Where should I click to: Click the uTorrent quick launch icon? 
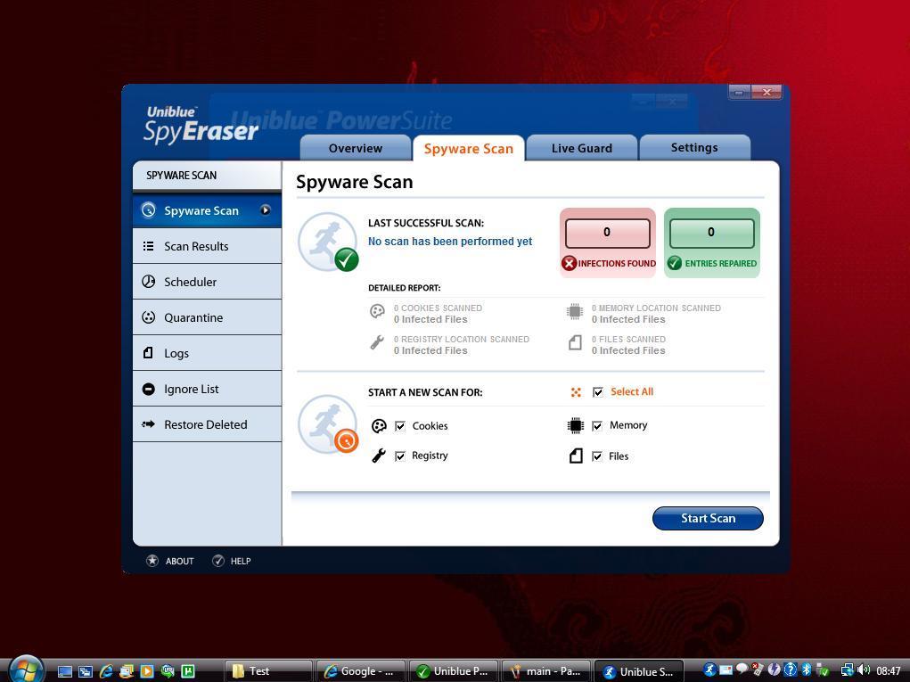tap(188, 671)
